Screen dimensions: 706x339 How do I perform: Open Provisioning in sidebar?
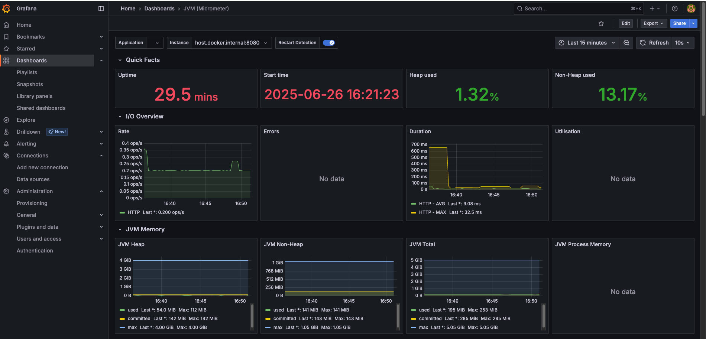[x=32, y=203]
